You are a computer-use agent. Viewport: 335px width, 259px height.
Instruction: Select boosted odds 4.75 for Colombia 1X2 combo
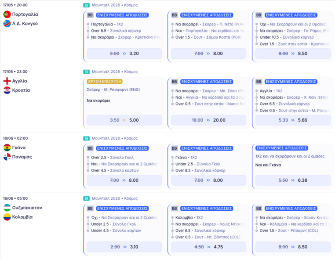pos(208,247)
